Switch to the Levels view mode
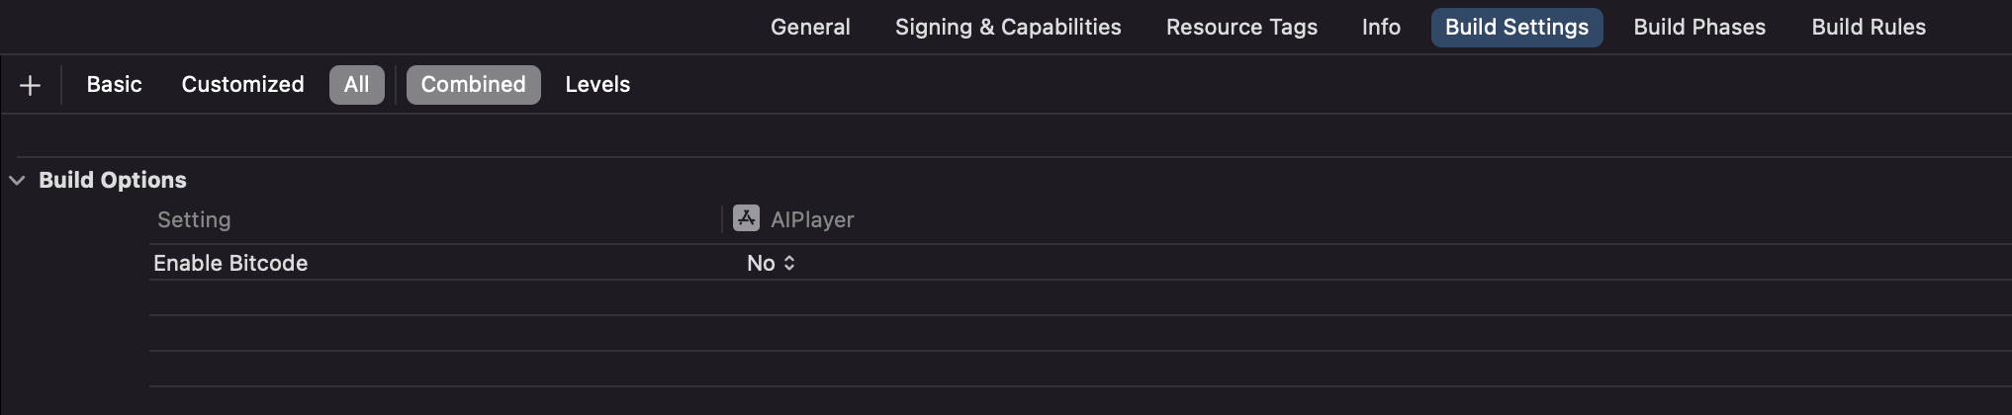Image resolution: width=2012 pixels, height=415 pixels. [597, 84]
